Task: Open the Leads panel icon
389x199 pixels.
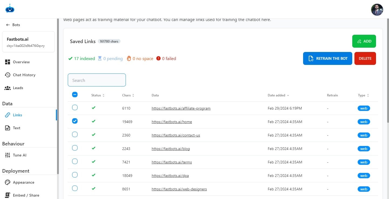Action: (8, 88)
